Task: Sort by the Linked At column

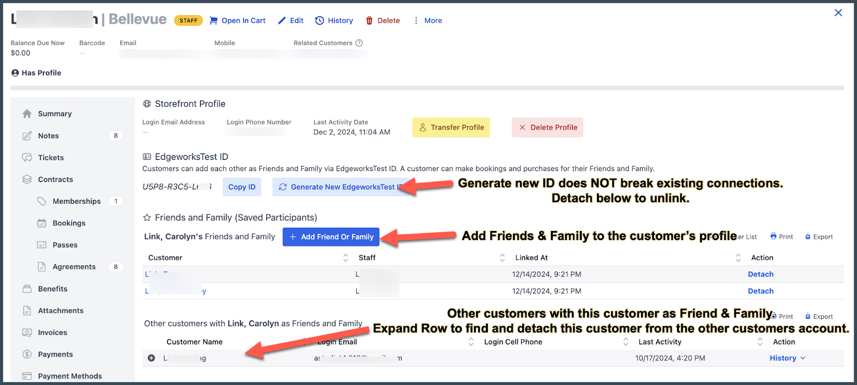Action: tap(738, 258)
